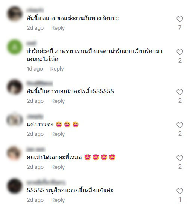Open the third commenter's dark avatar
The width and height of the screenshot is (193, 209).
click(x=15, y=87)
